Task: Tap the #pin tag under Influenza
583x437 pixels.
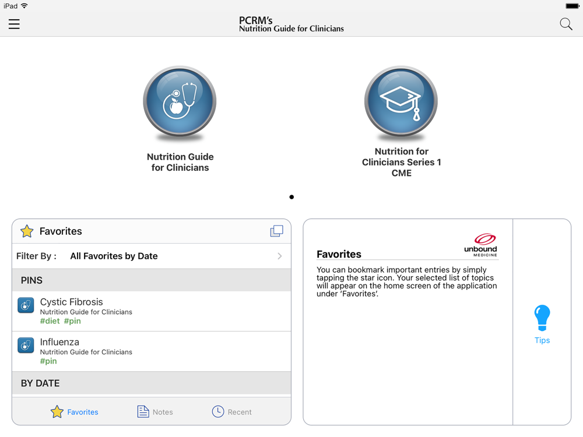Action: point(48,361)
